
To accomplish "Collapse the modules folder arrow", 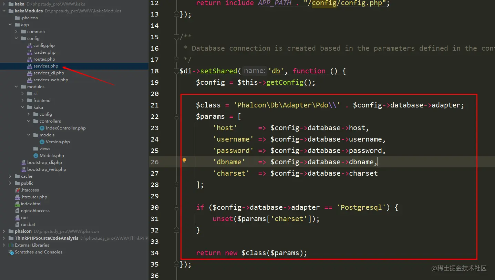I will 16,87.
